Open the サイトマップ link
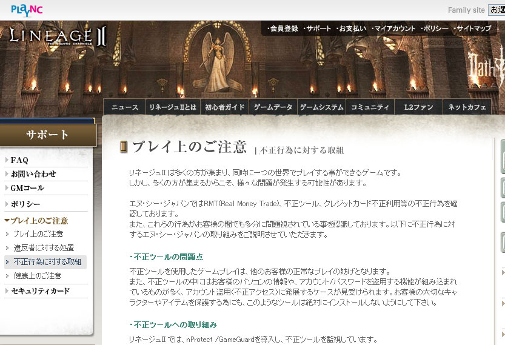This screenshot has width=505, height=345. pos(472,28)
